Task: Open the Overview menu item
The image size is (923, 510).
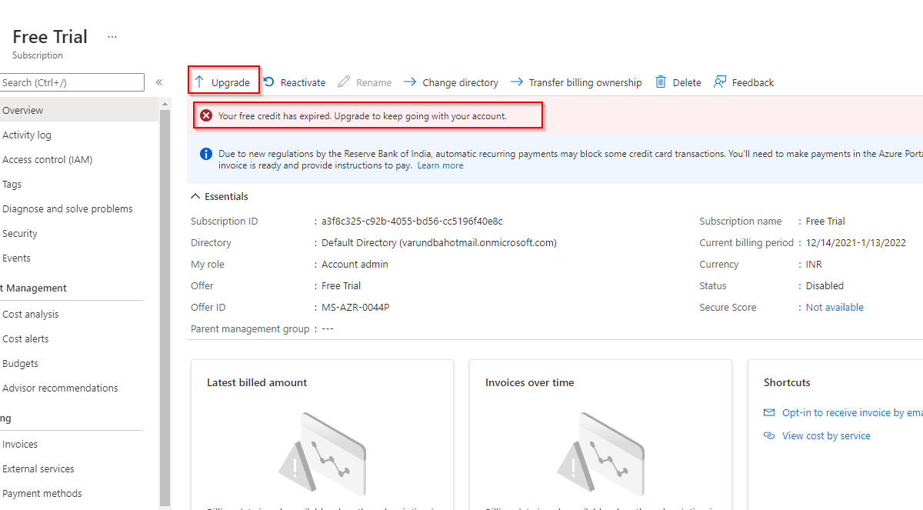Action: [x=80, y=110]
